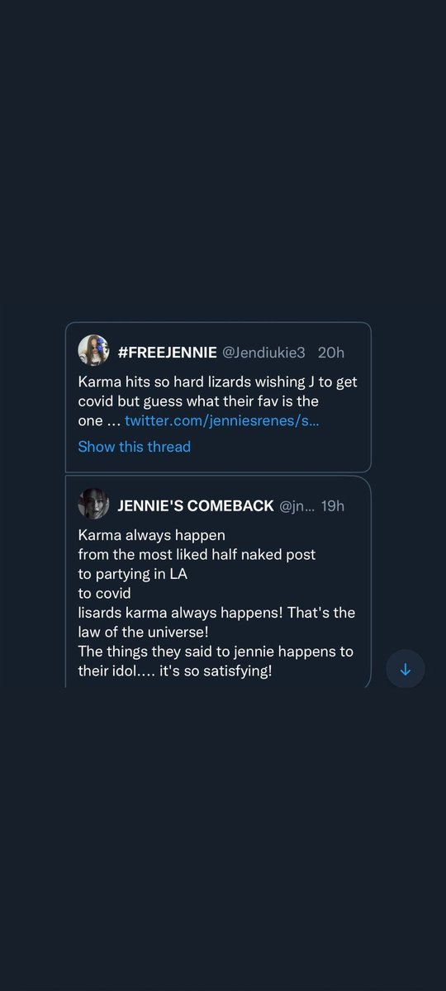This screenshot has height=991, width=446.
Task: Select the @Jendiukie3 handle
Action: pos(263,353)
